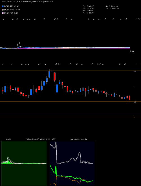Click the ADX indicator chart panel
Viewport: 141px width, 186px height.
coord(72,163)
